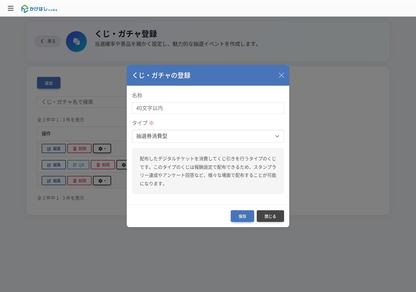The width and height of the screenshot is (416, 292).
Task: Click the dialog title くじ・ガチャの登録
Action: [161, 75]
